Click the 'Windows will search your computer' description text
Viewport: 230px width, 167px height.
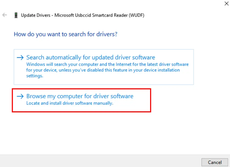tap(107, 70)
